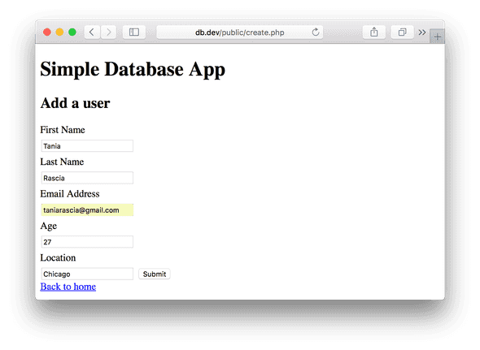Click the db.dev address bar
This screenshot has width=480, height=350.
click(240, 32)
